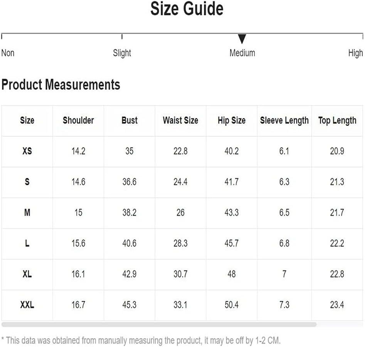This screenshot has width=365, height=347.
Task: Select the Size column header
Action: click(27, 121)
